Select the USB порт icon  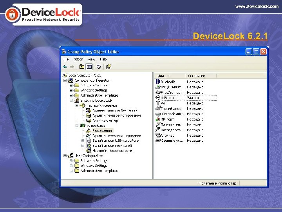coord(158,97)
